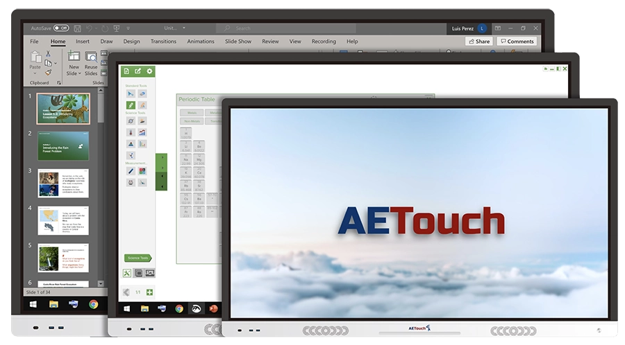Select slide 4 thumbnail with map

[x=63, y=220]
